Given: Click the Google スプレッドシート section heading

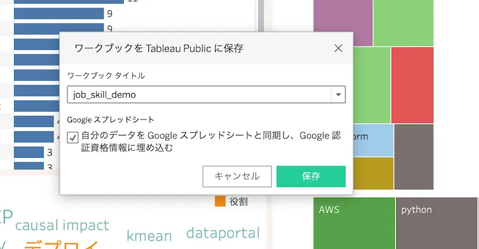Looking at the screenshot, I should pyautogui.click(x=110, y=119).
